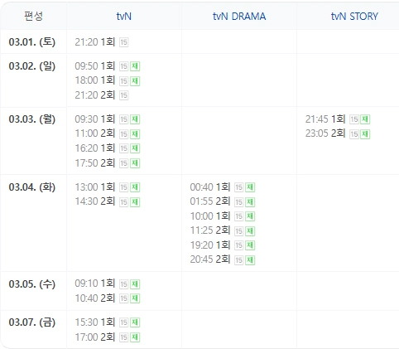399x349 pixels.
Task: Click the 재 rerun badge beside 17:00 2회
Action: (135, 337)
